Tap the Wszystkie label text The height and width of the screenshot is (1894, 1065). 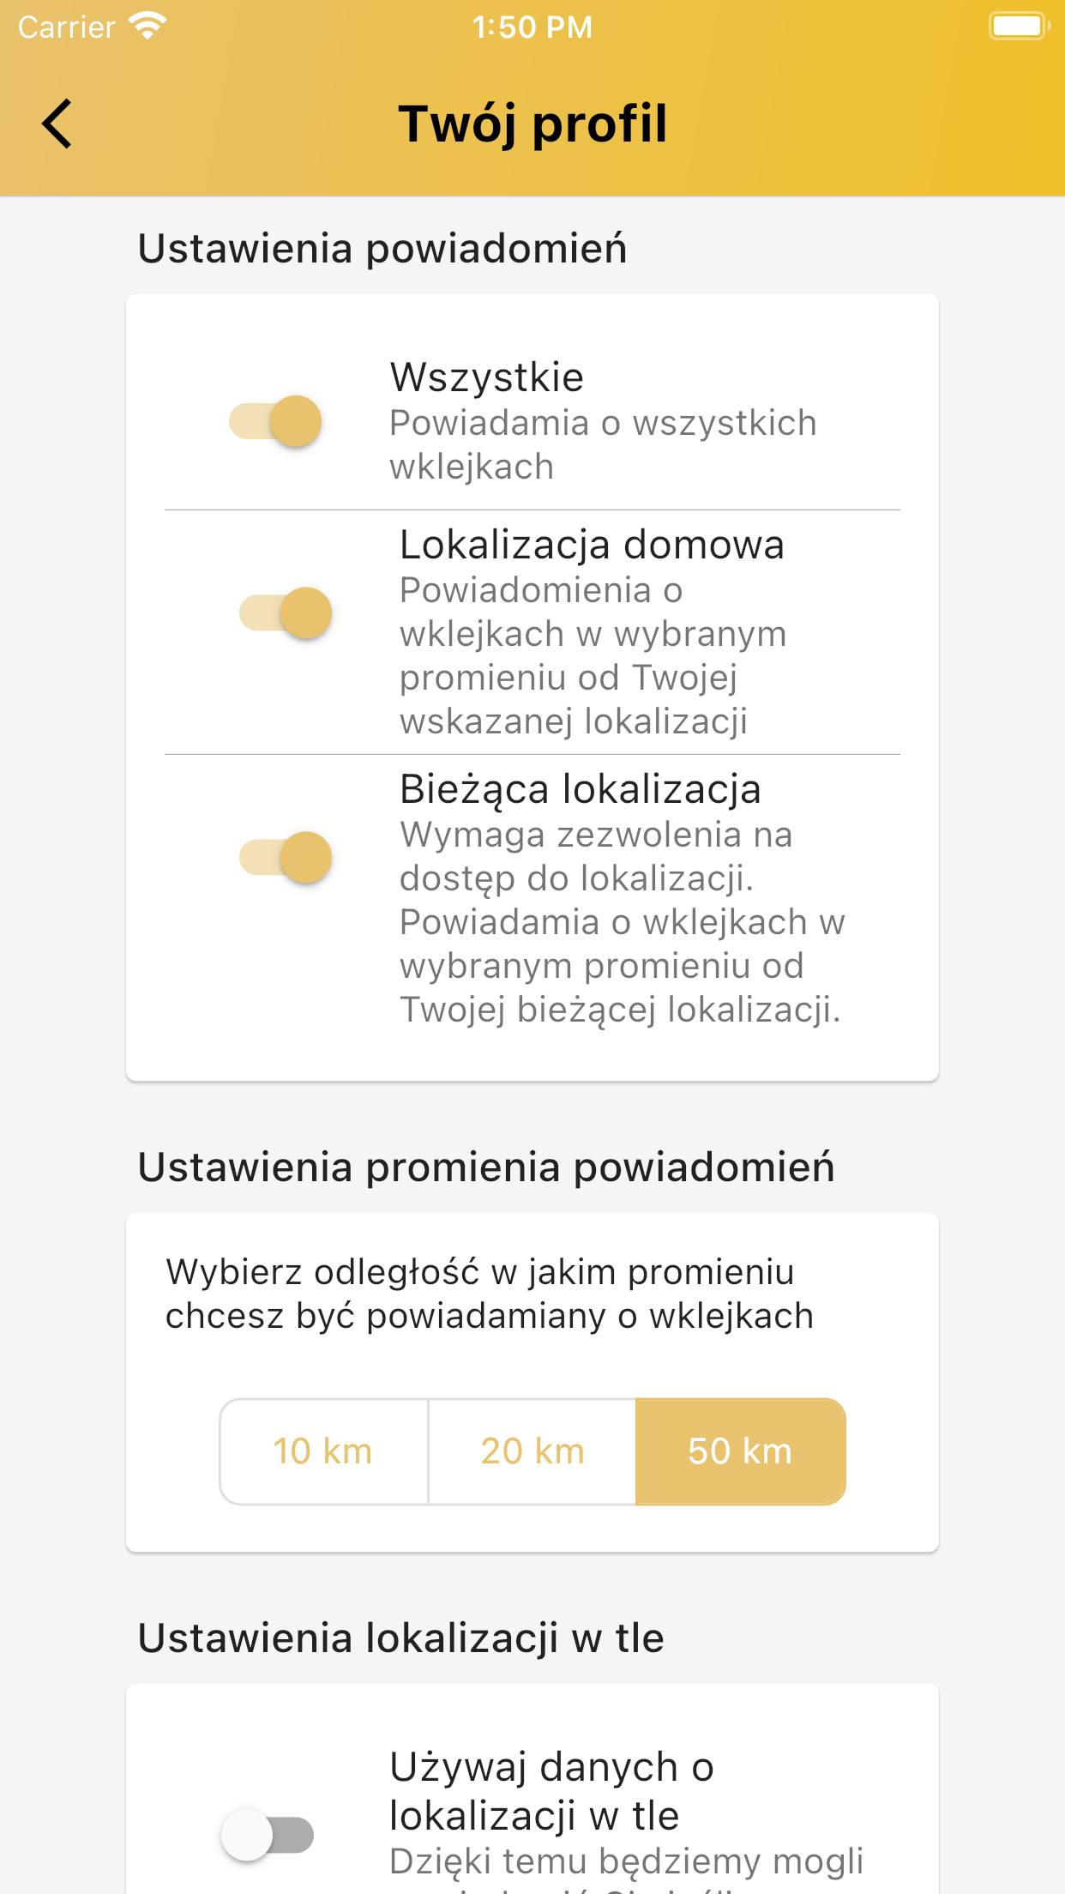click(487, 377)
